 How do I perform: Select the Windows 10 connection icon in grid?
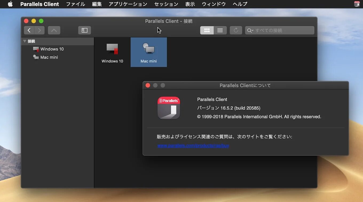pos(112,49)
